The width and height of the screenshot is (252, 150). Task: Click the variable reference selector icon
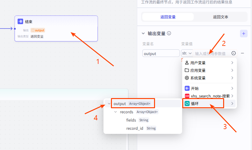click(234, 53)
